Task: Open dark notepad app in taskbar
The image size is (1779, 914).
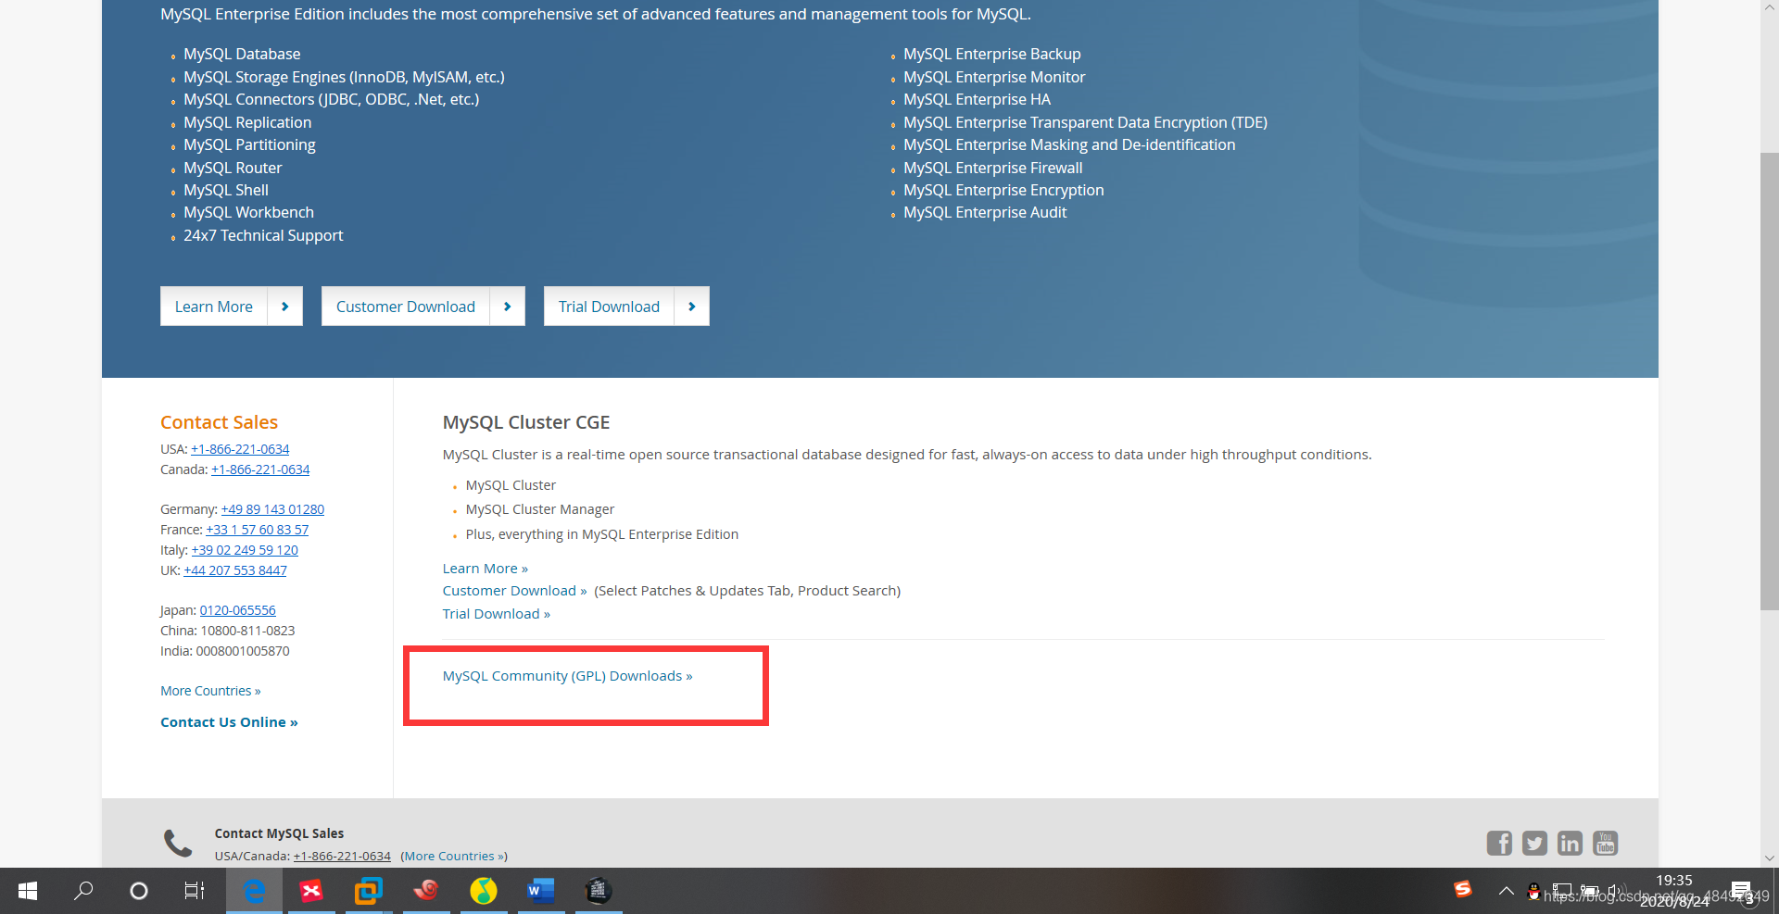Action: click(599, 891)
